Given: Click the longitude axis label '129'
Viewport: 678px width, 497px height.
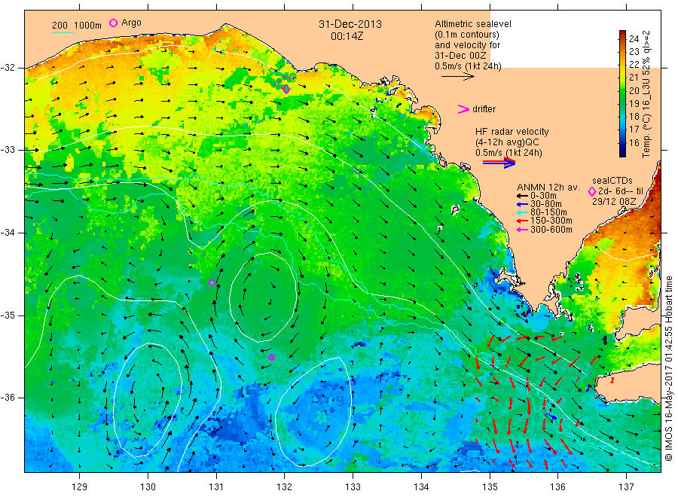Looking at the screenshot, I should (x=80, y=487).
